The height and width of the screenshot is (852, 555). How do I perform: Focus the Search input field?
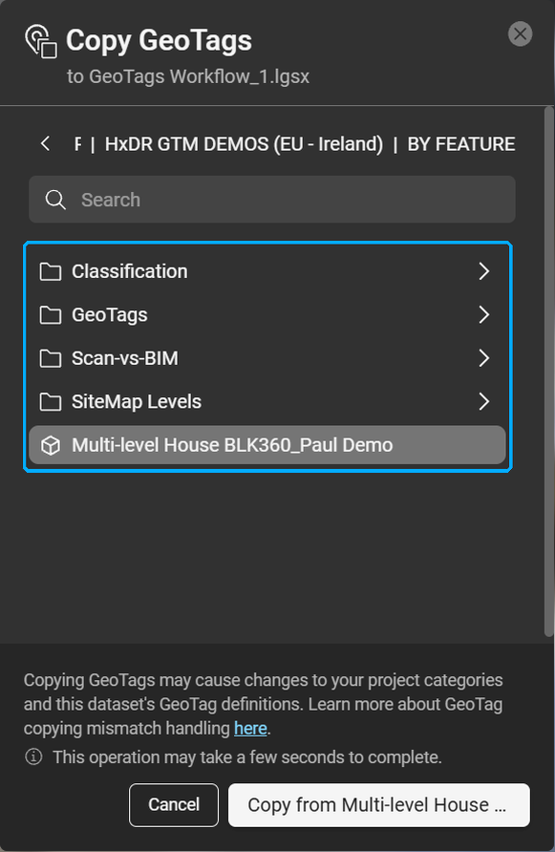coord(272,200)
